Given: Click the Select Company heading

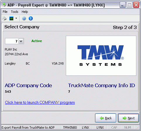Looking at the screenshot, I should click(22, 27).
